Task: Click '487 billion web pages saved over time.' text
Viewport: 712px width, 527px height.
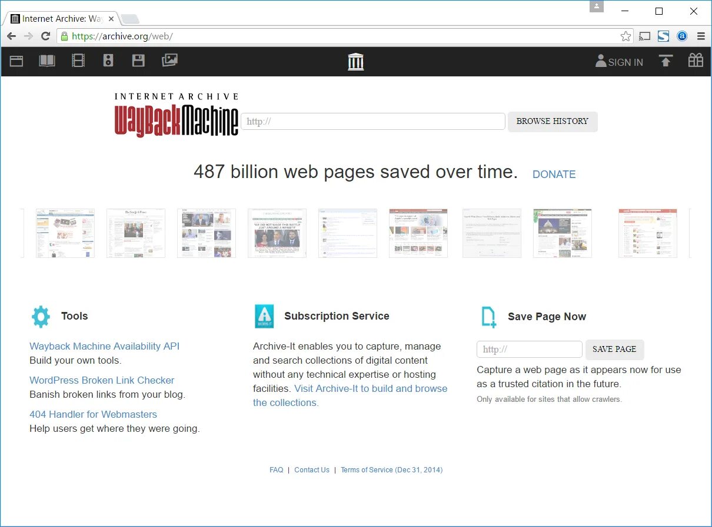Action: tap(355, 172)
